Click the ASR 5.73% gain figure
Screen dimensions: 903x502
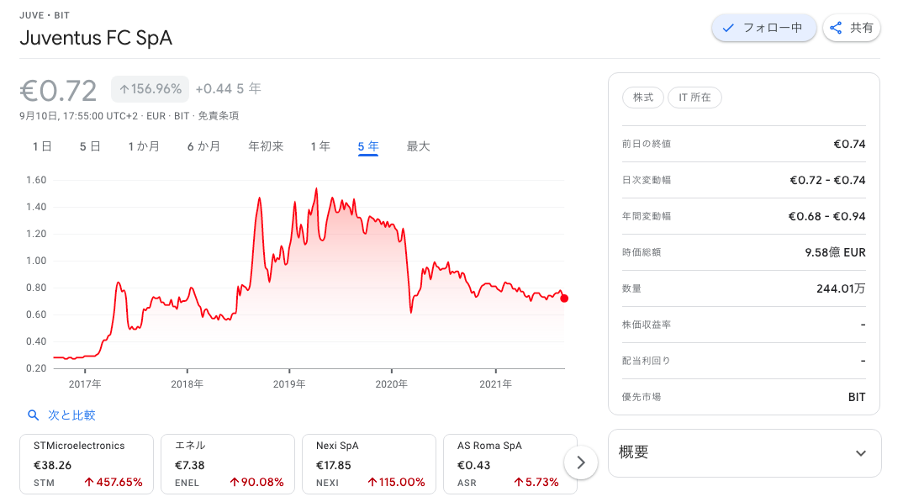[x=536, y=483]
